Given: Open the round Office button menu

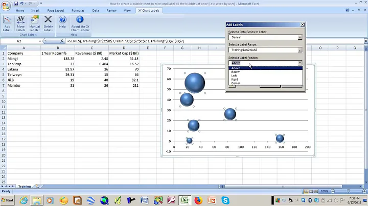Looking at the screenshot, I should click(6, 6).
